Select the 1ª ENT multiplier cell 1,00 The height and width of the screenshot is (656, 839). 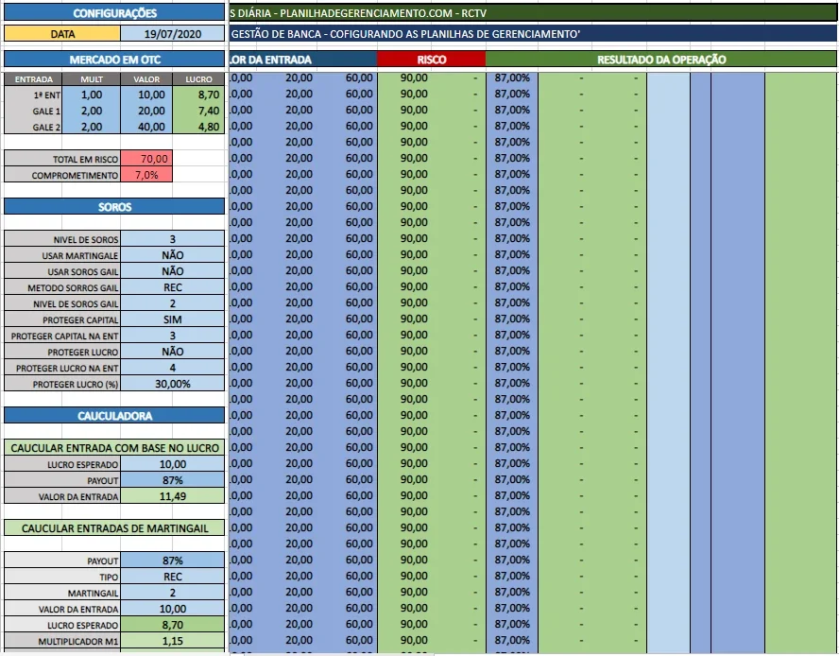point(91,95)
